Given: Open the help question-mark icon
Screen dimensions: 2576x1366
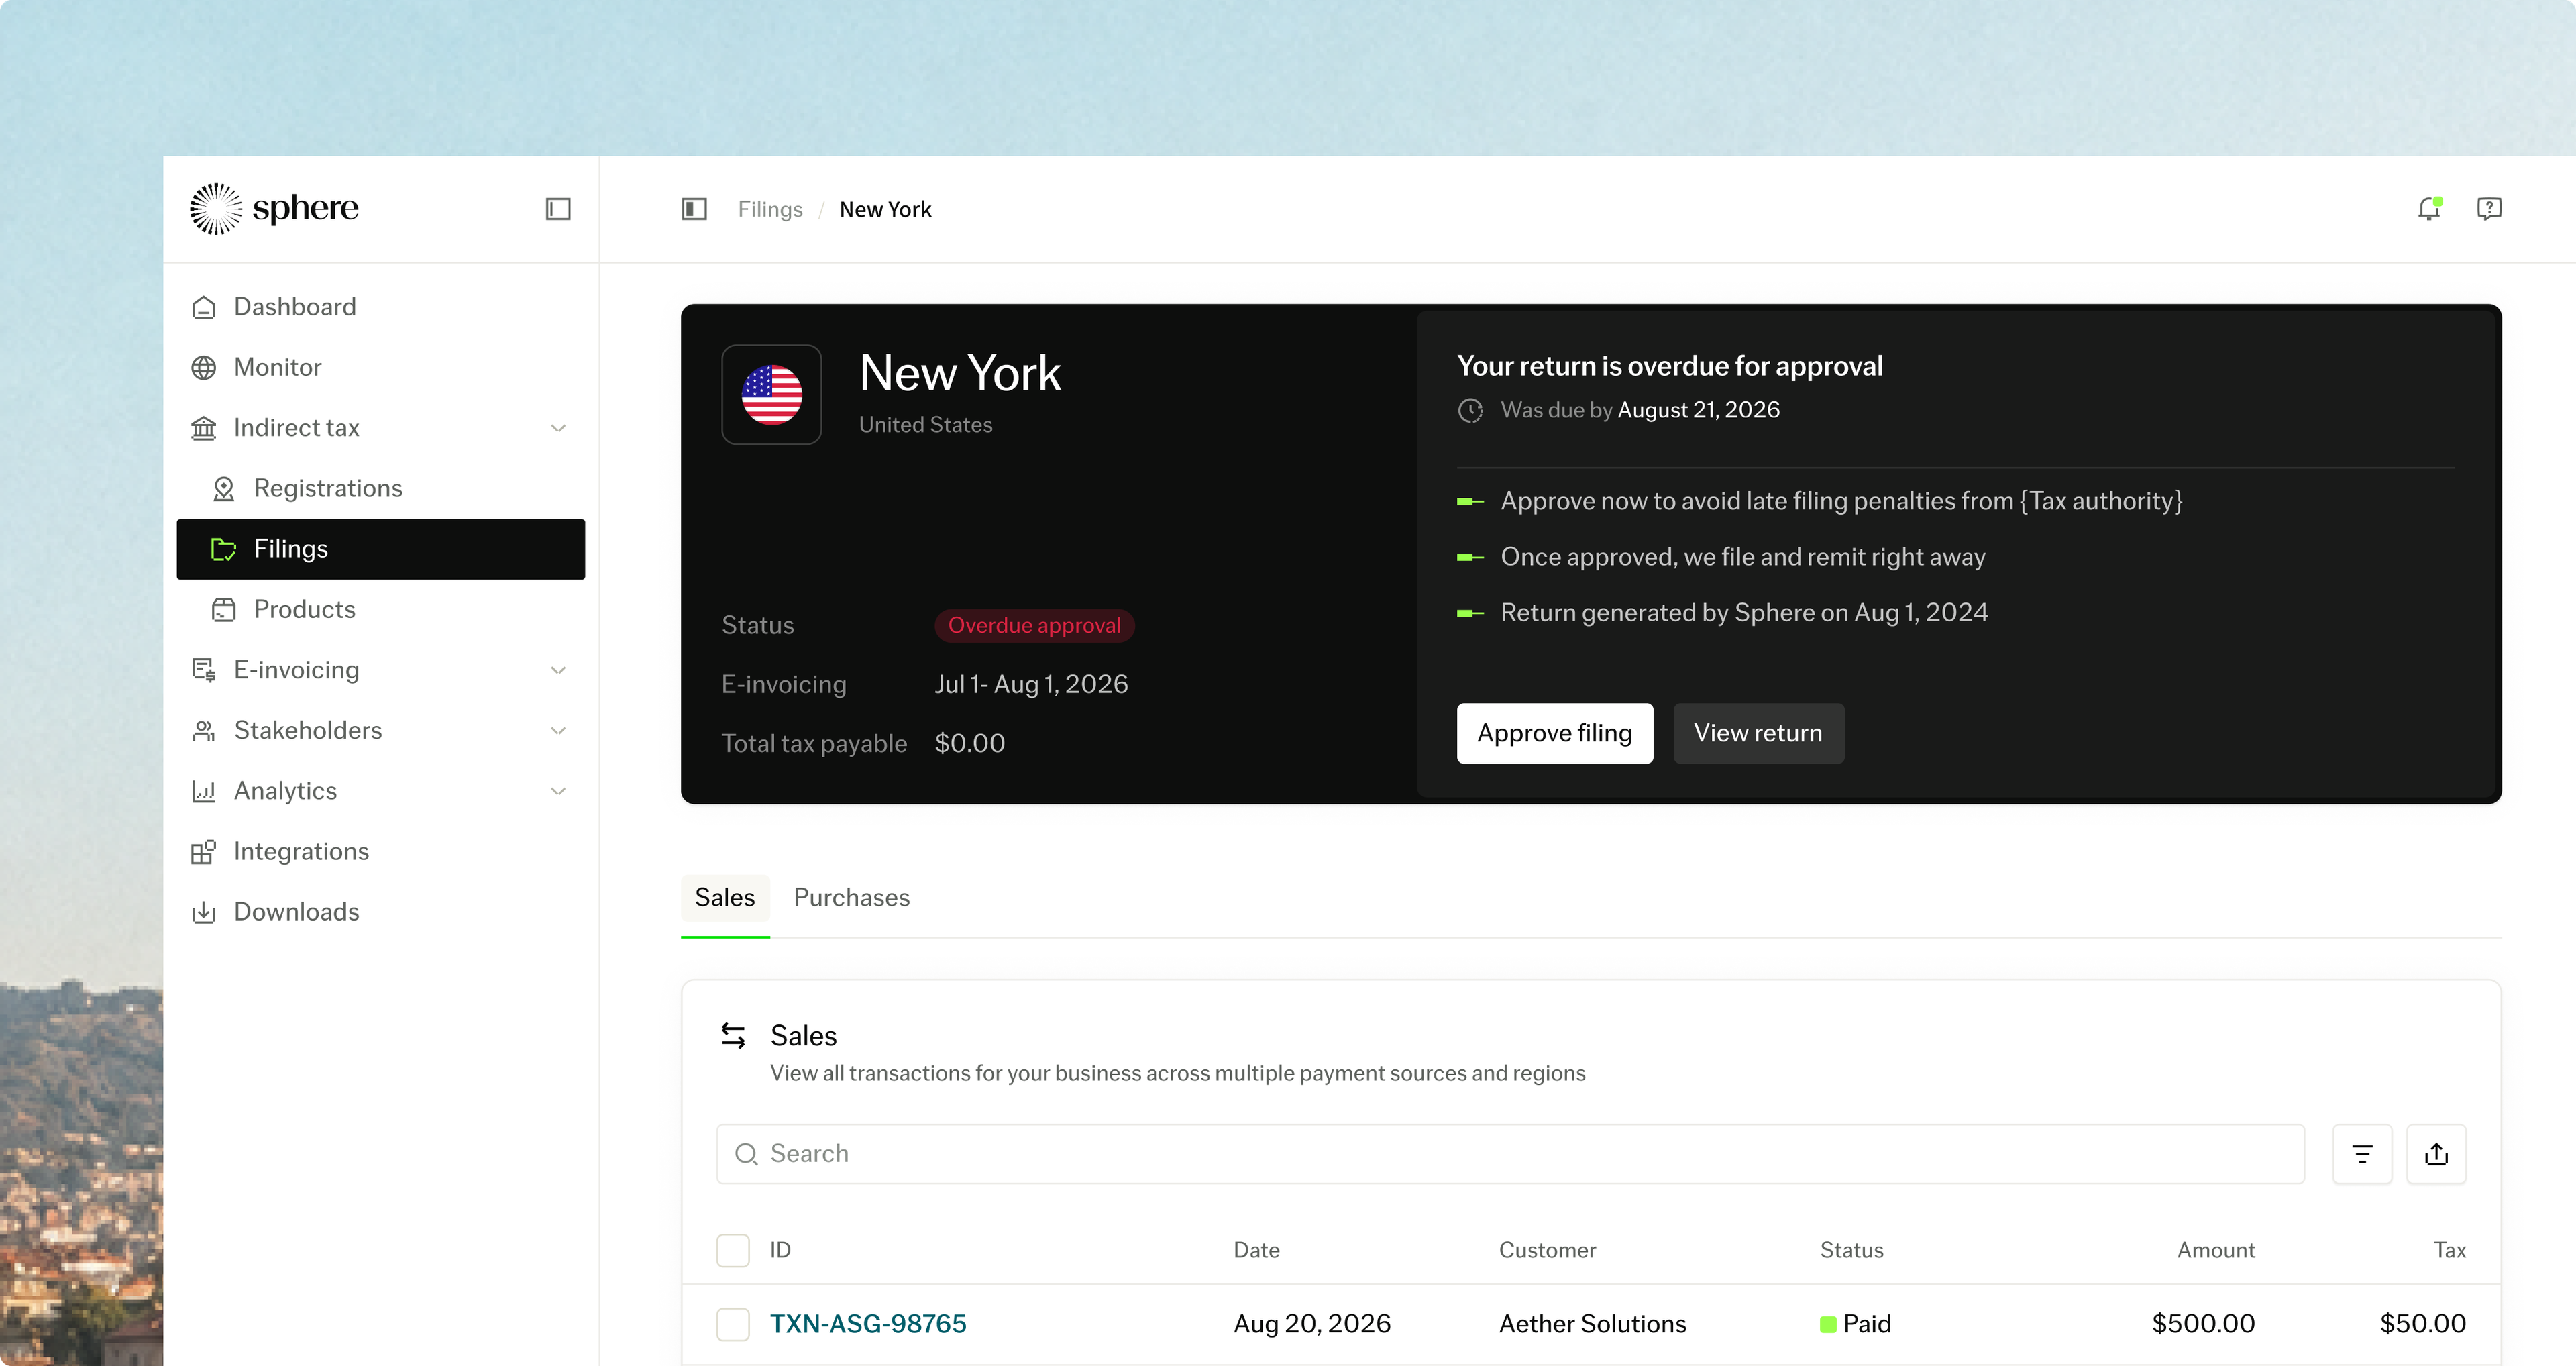Looking at the screenshot, I should pyautogui.click(x=2489, y=208).
